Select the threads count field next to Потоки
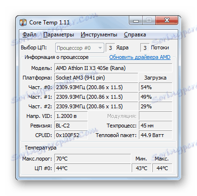Screen dimensions: 197x196 pos(145,47)
